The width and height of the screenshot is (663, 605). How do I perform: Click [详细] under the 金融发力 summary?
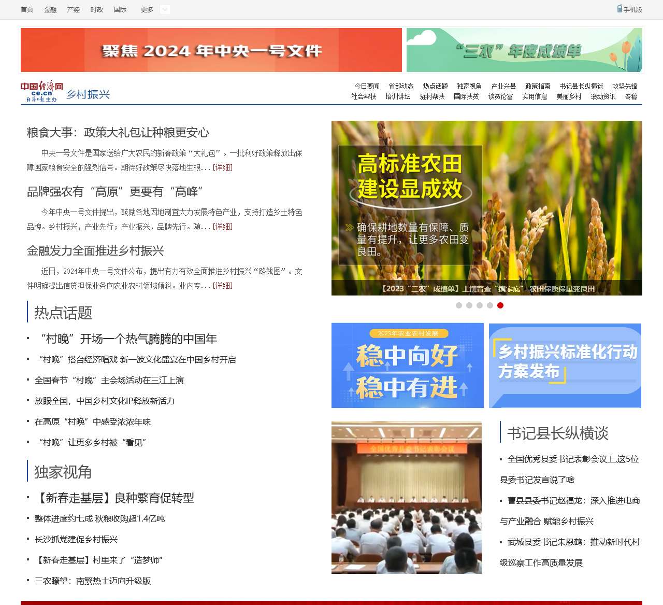click(x=223, y=286)
